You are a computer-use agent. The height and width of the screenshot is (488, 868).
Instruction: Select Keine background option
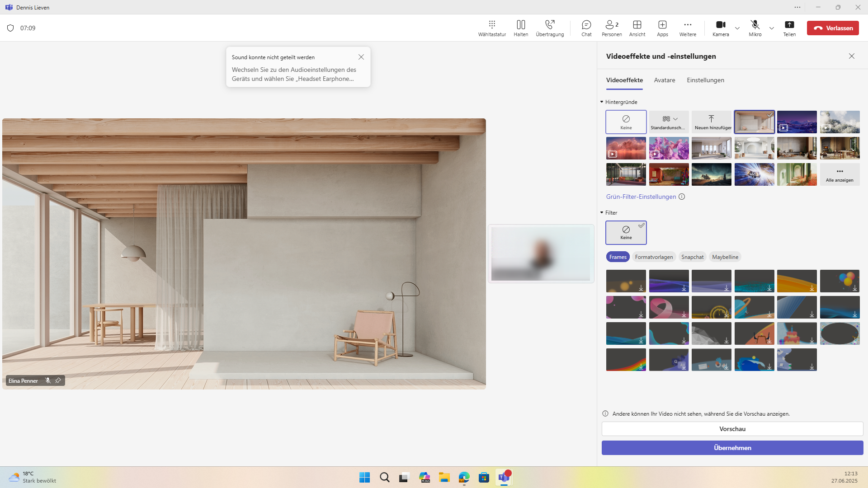626,122
